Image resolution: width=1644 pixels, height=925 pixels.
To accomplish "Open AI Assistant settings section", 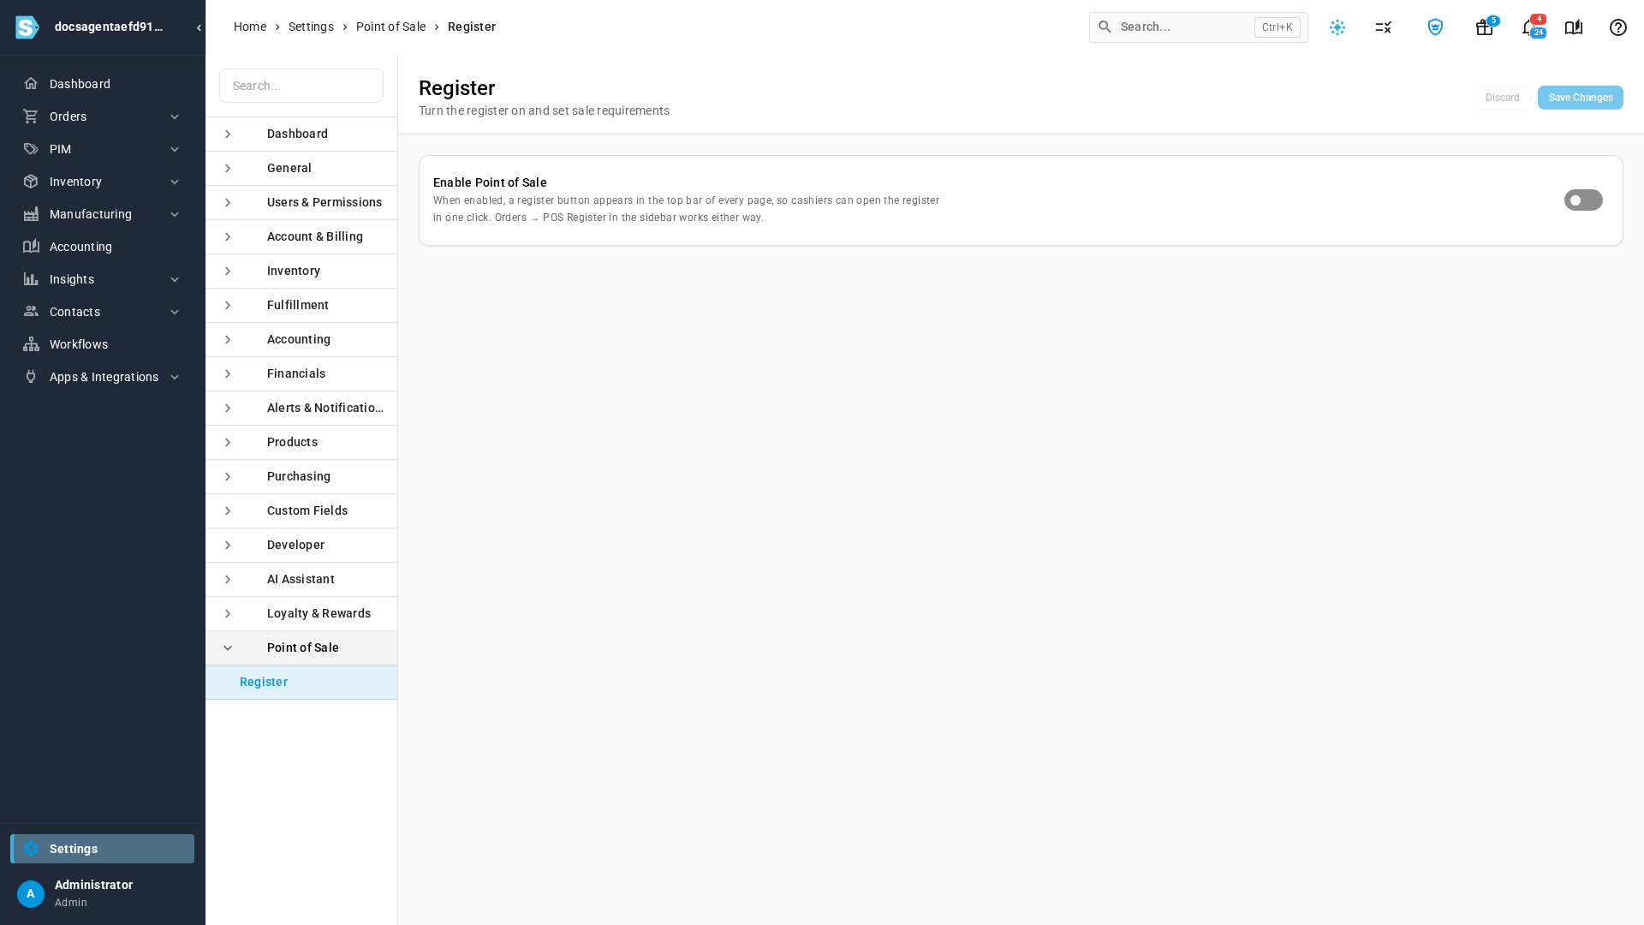I will 301,580.
